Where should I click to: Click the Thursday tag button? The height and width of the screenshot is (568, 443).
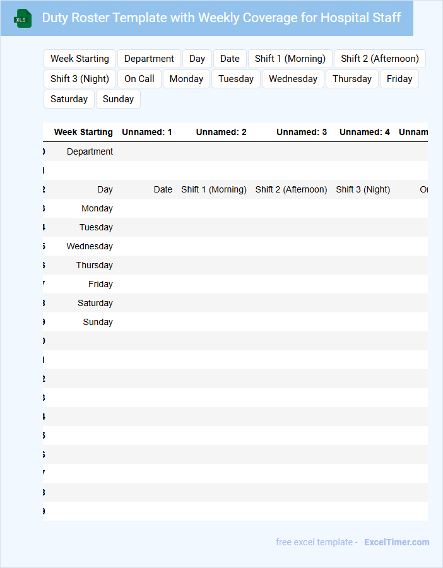tap(352, 79)
